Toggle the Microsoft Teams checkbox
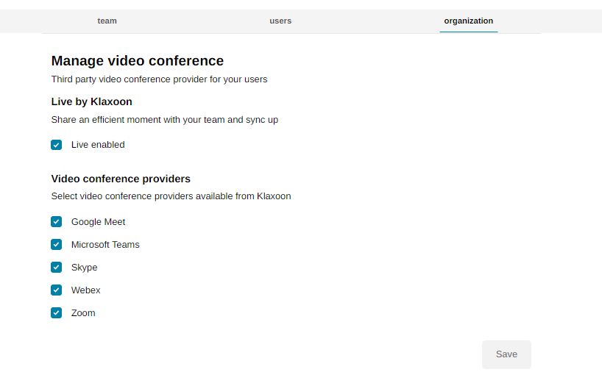 [x=57, y=245]
